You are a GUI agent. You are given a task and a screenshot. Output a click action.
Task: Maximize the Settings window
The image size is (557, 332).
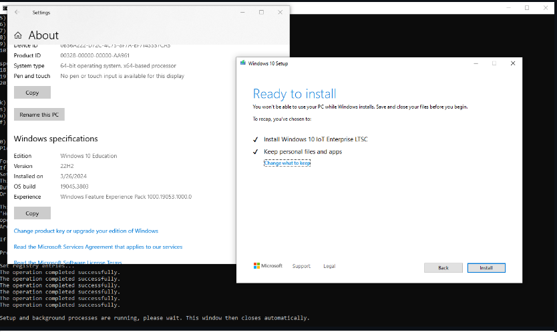pyautogui.click(x=261, y=12)
